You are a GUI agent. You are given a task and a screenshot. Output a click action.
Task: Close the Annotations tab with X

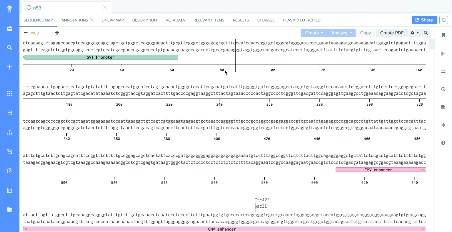click(x=92, y=20)
